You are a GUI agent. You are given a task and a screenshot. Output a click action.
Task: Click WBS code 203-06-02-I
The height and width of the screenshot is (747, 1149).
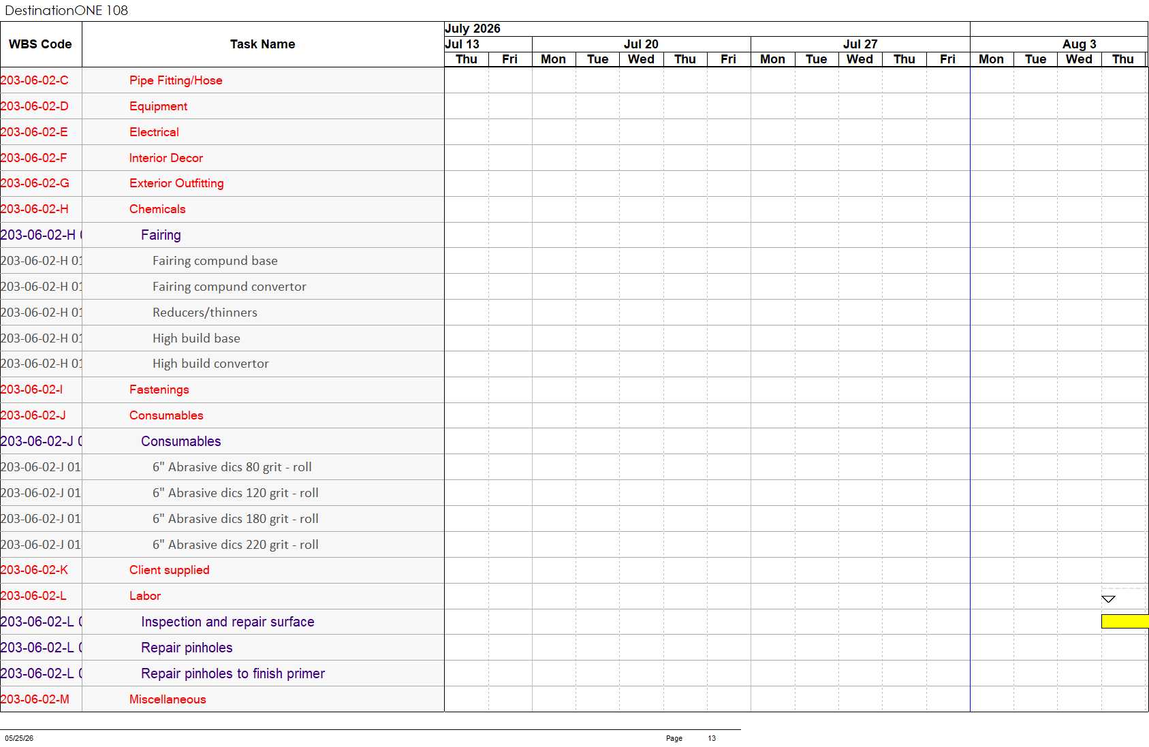coord(32,390)
